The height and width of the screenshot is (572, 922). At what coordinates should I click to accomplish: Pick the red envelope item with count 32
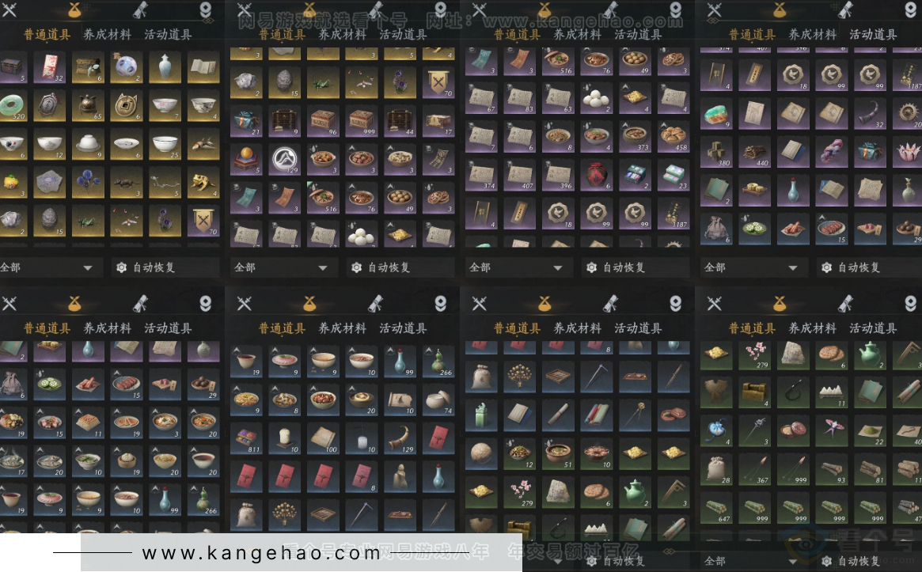click(49, 66)
